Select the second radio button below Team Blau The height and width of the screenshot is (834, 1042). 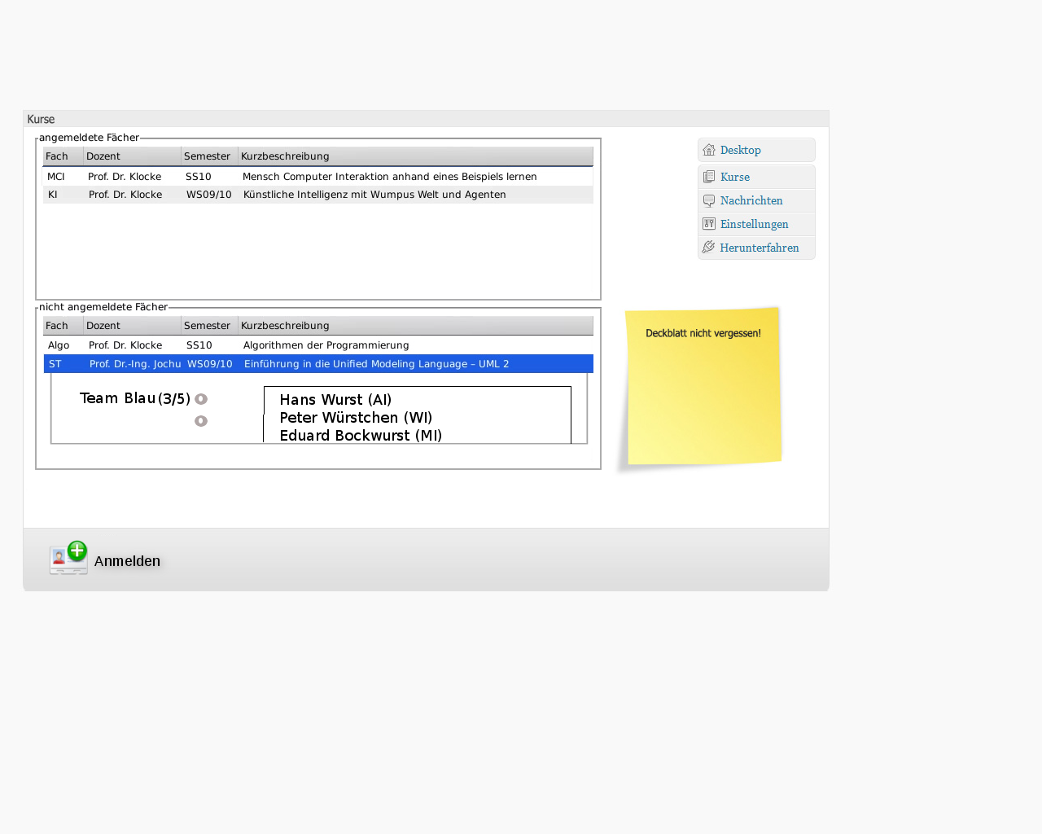(x=201, y=421)
